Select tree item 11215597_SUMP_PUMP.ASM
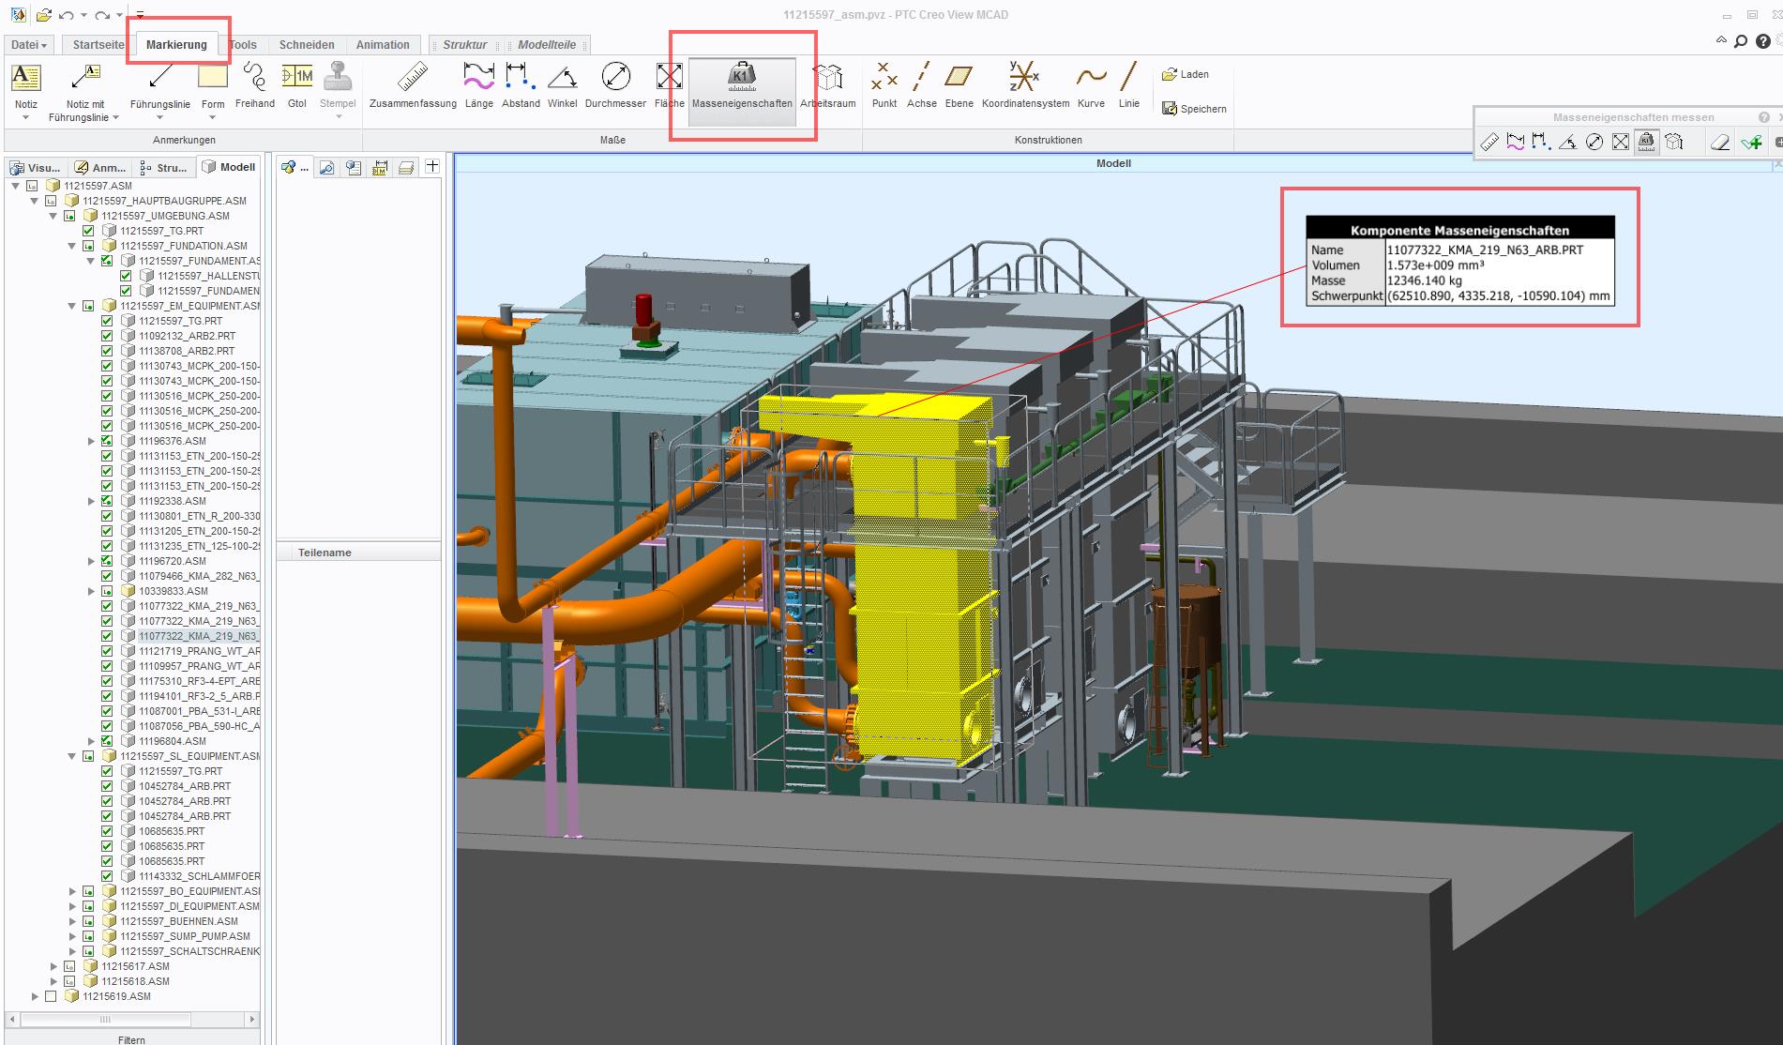This screenshot has height=1045, width=1783. point(185,936)
